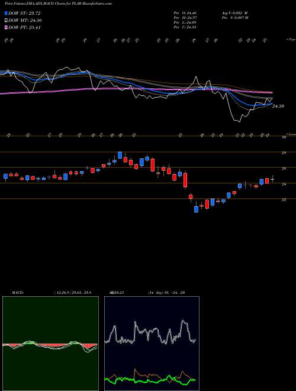Click the last white doji candle on the right
Image resolution: width=296 pixels, height=391 pixels.
click(x=272, y=179)
